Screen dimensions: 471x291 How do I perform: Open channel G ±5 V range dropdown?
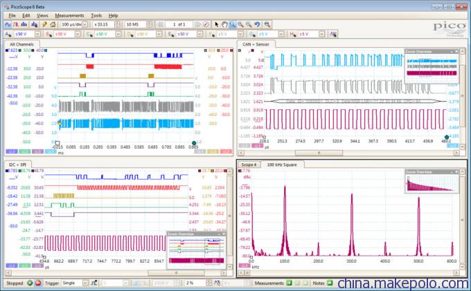[x=281, y=34]
